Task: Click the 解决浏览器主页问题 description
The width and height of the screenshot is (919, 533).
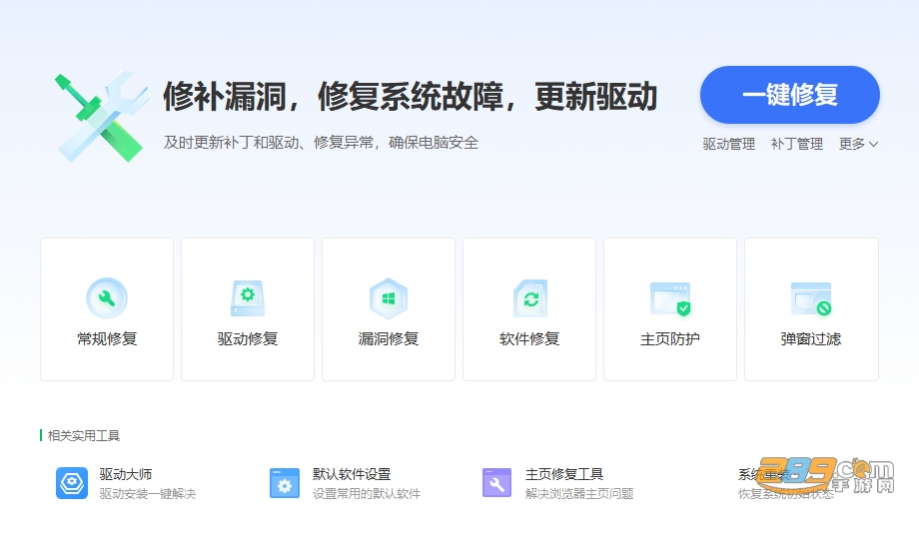Action: pos(579,494)
